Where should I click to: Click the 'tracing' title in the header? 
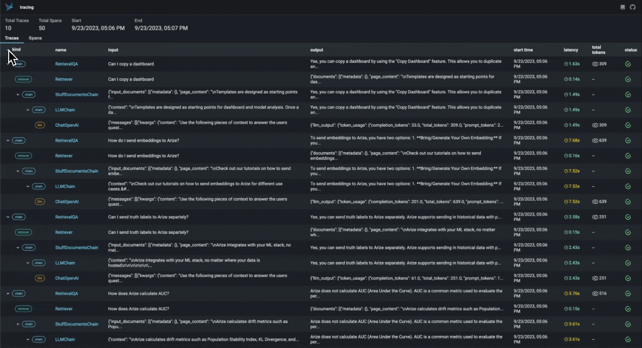click(27, 7)
